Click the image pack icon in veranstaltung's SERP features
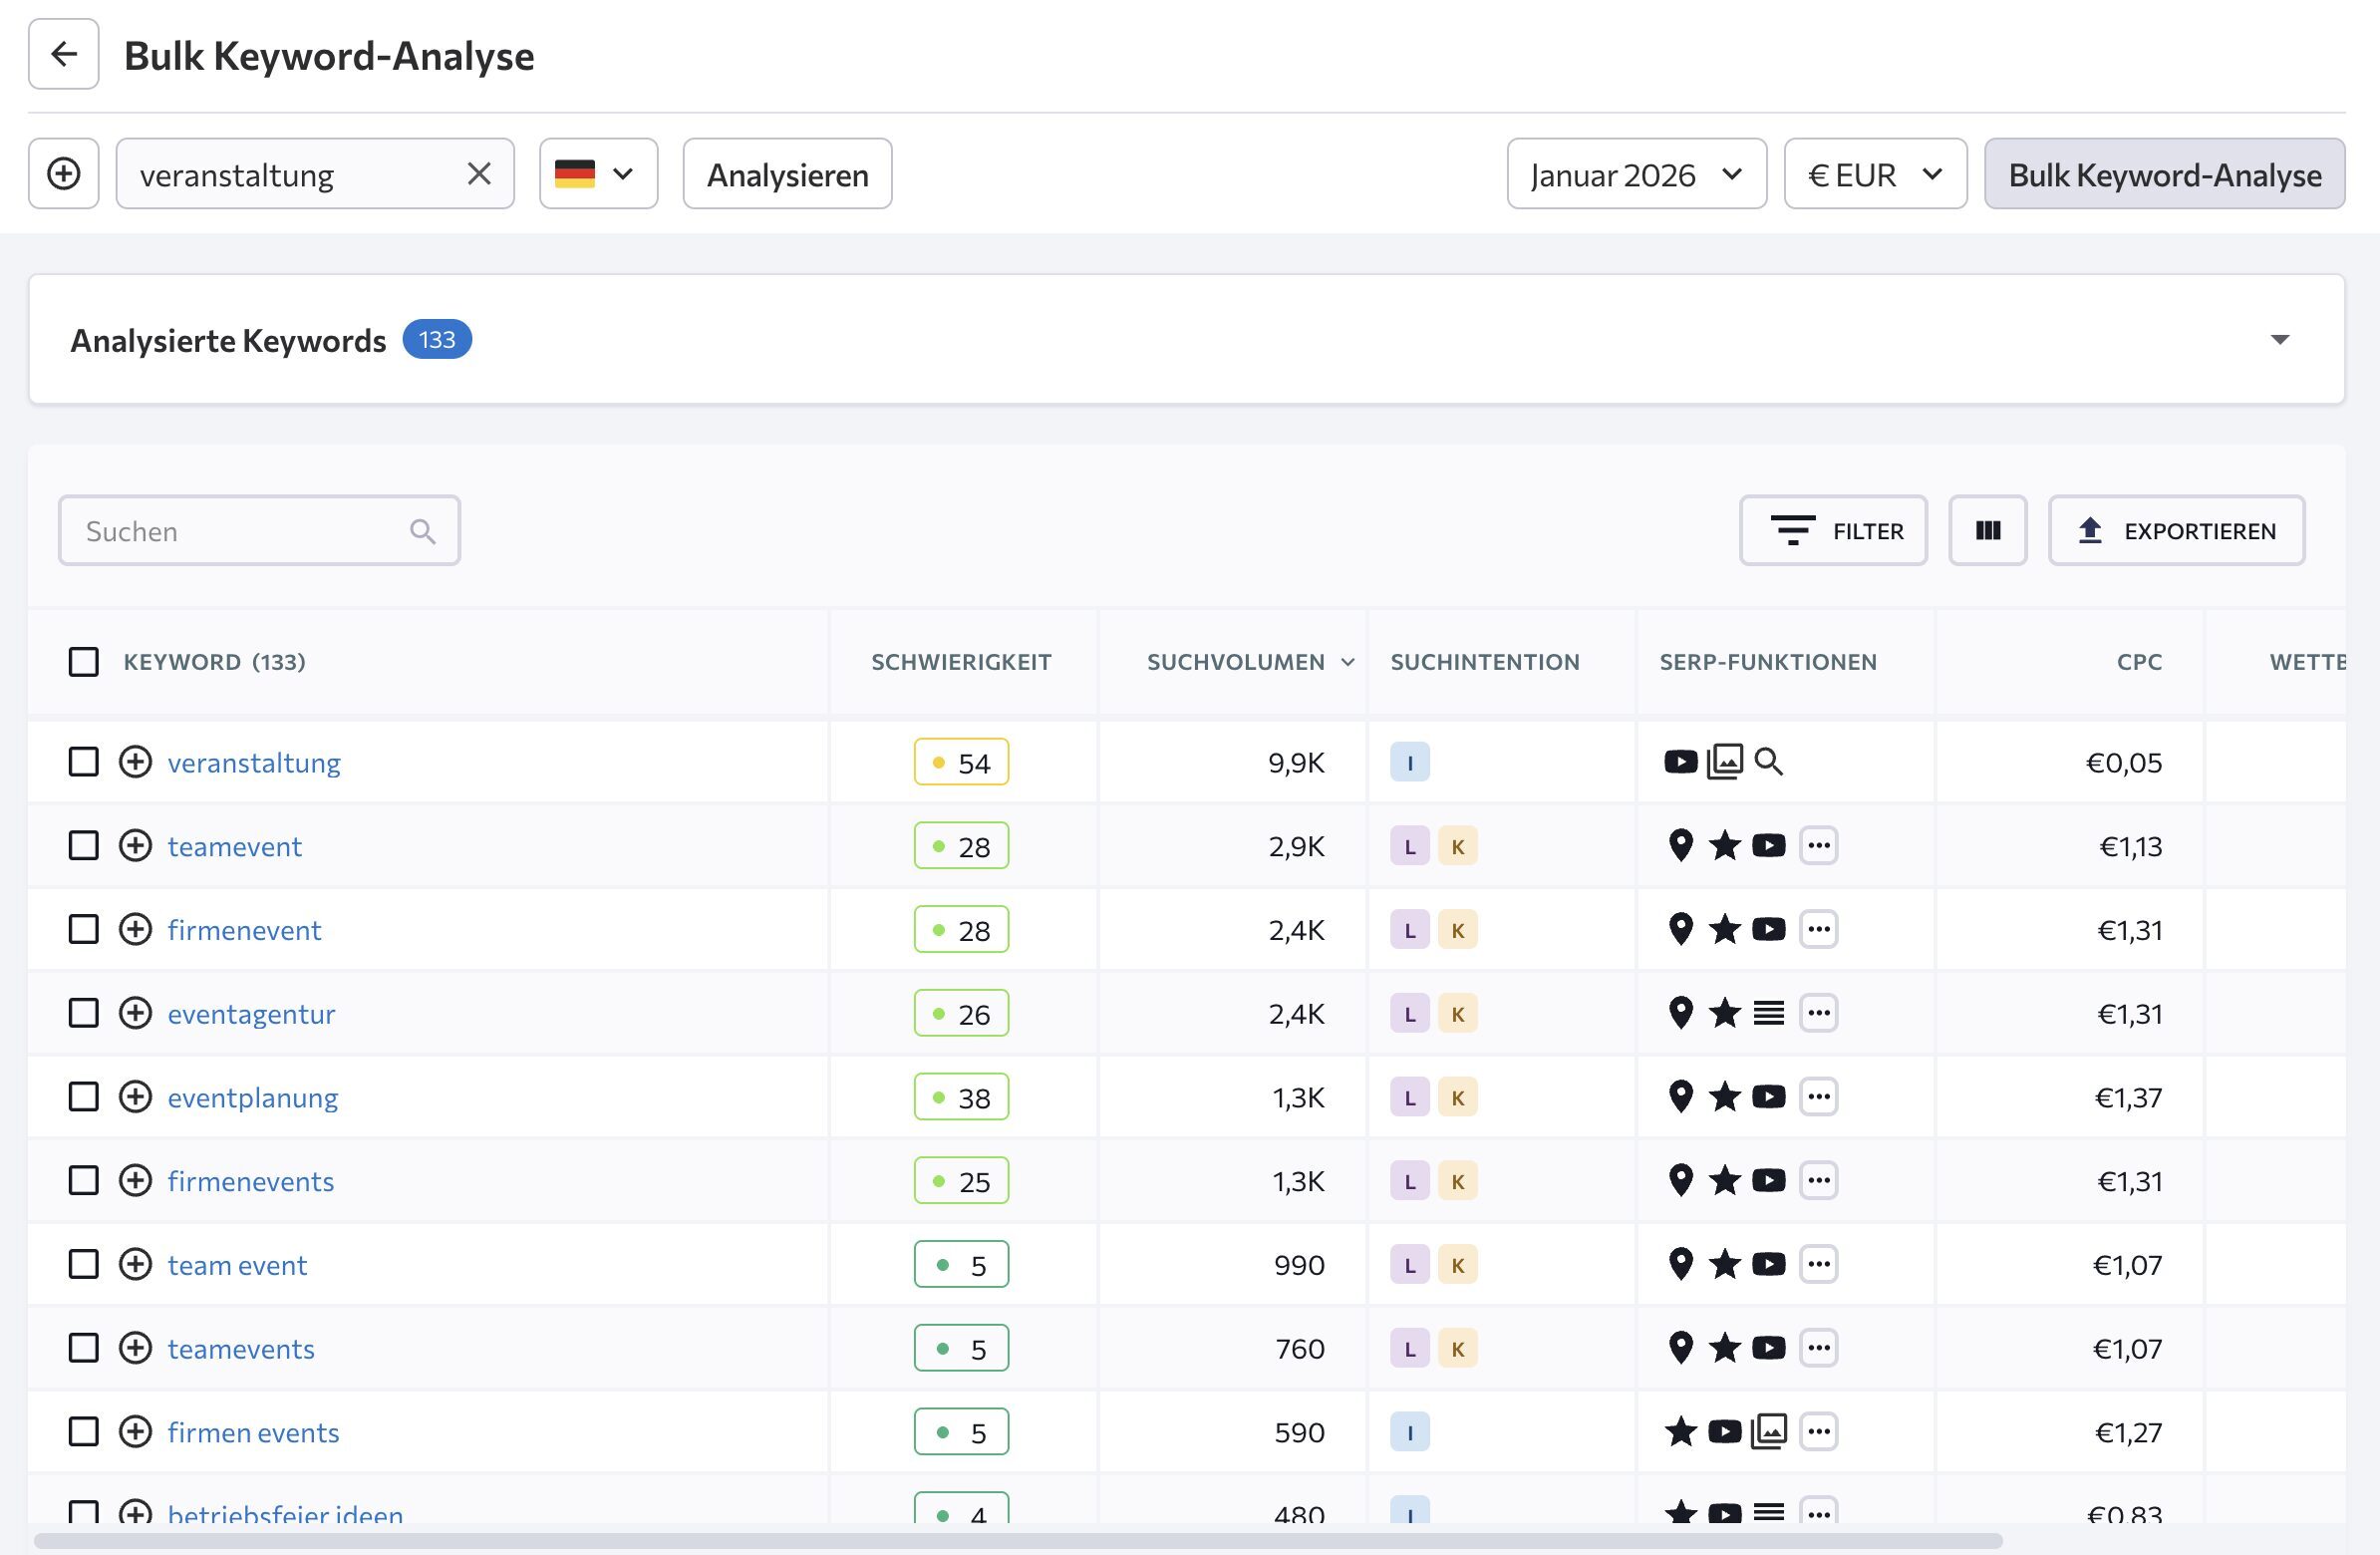 [1724, 762]
